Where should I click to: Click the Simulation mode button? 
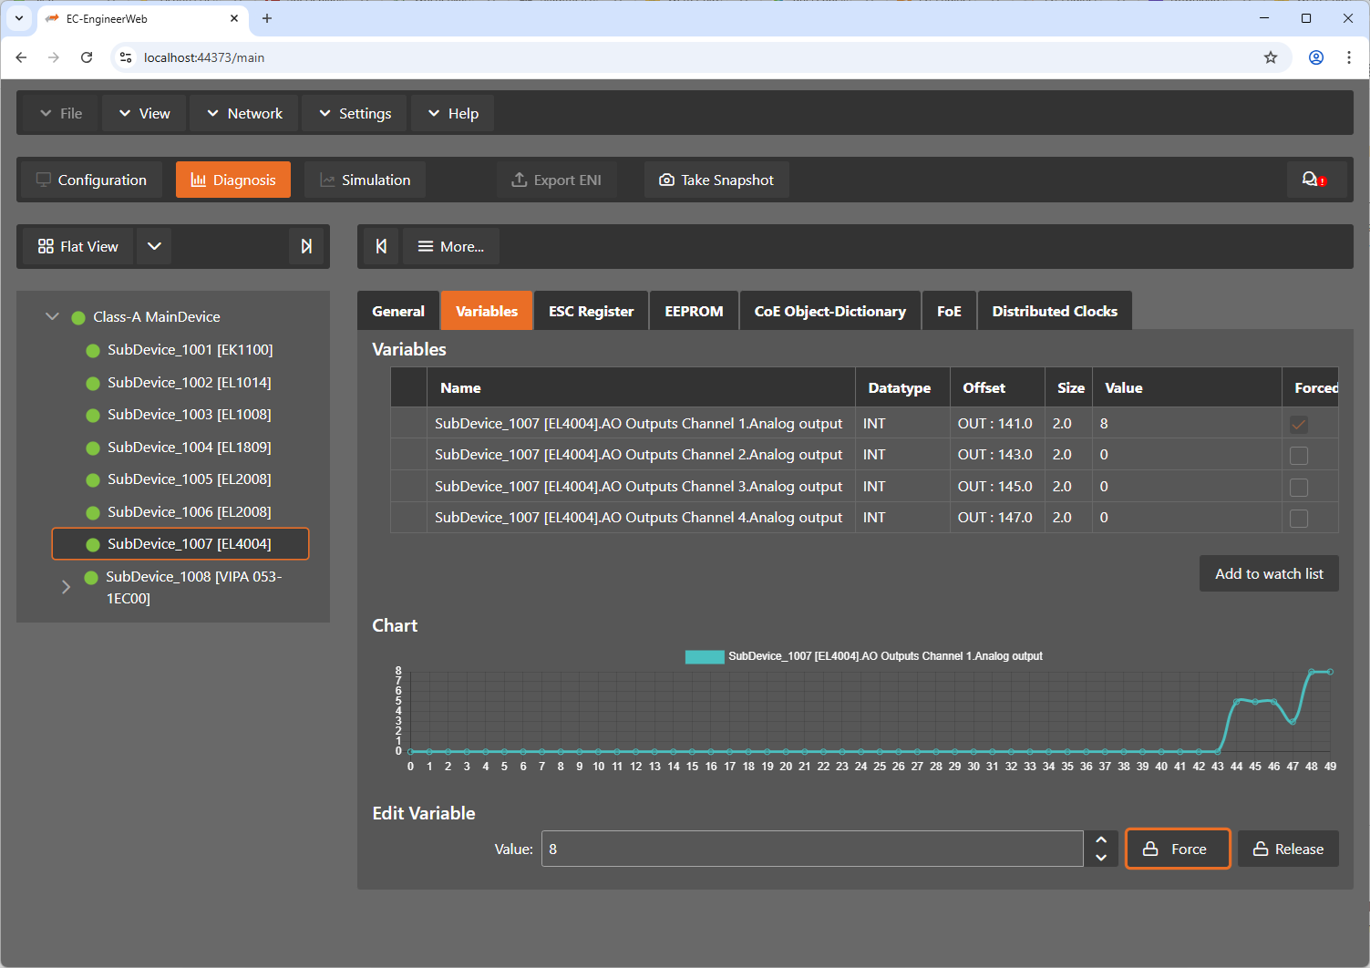click(x=366, y=180)
